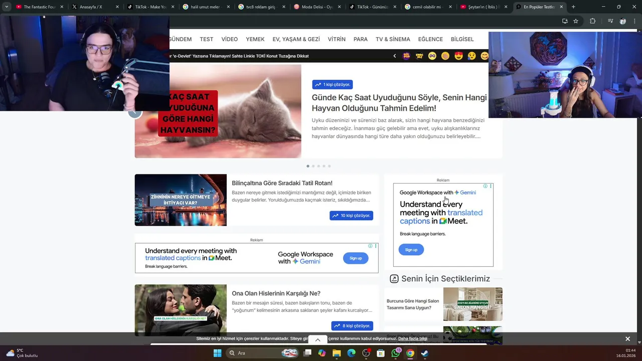Open the YEMEK menu item
Viewport: 642px width, 361px height.
pyautogui.click(x=255, y=39)
